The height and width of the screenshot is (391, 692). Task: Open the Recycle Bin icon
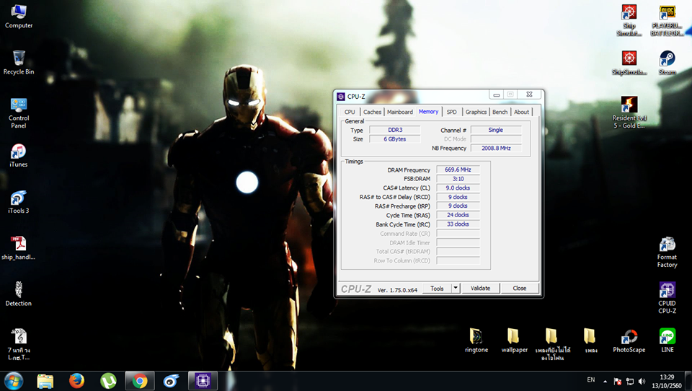coord(19,62)
